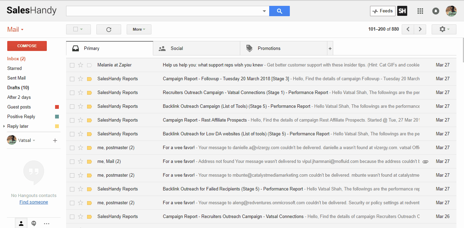This screenshot has width=464, height=228.
Task: Click attachment paperclip on vipul.jhamnani email
Action: point(425,162)
